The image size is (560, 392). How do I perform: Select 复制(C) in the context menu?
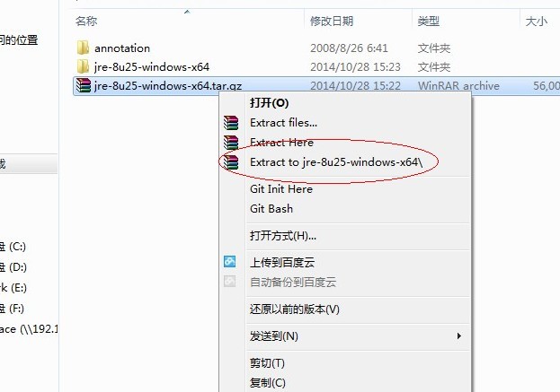tap(268, 383)
